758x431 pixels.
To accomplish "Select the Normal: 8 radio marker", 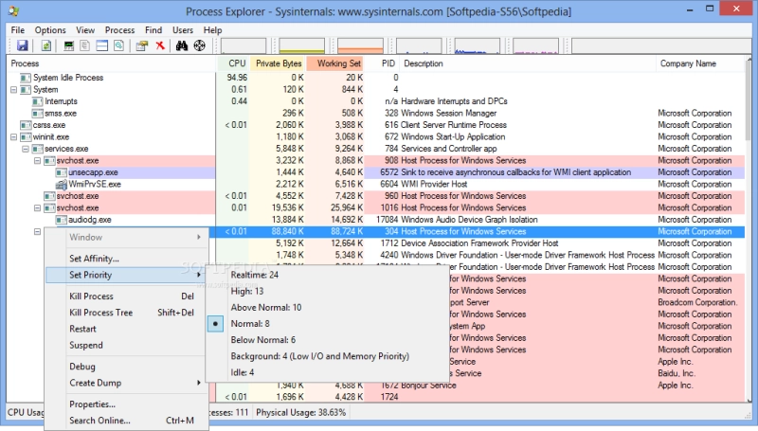I will click(216, 324).
